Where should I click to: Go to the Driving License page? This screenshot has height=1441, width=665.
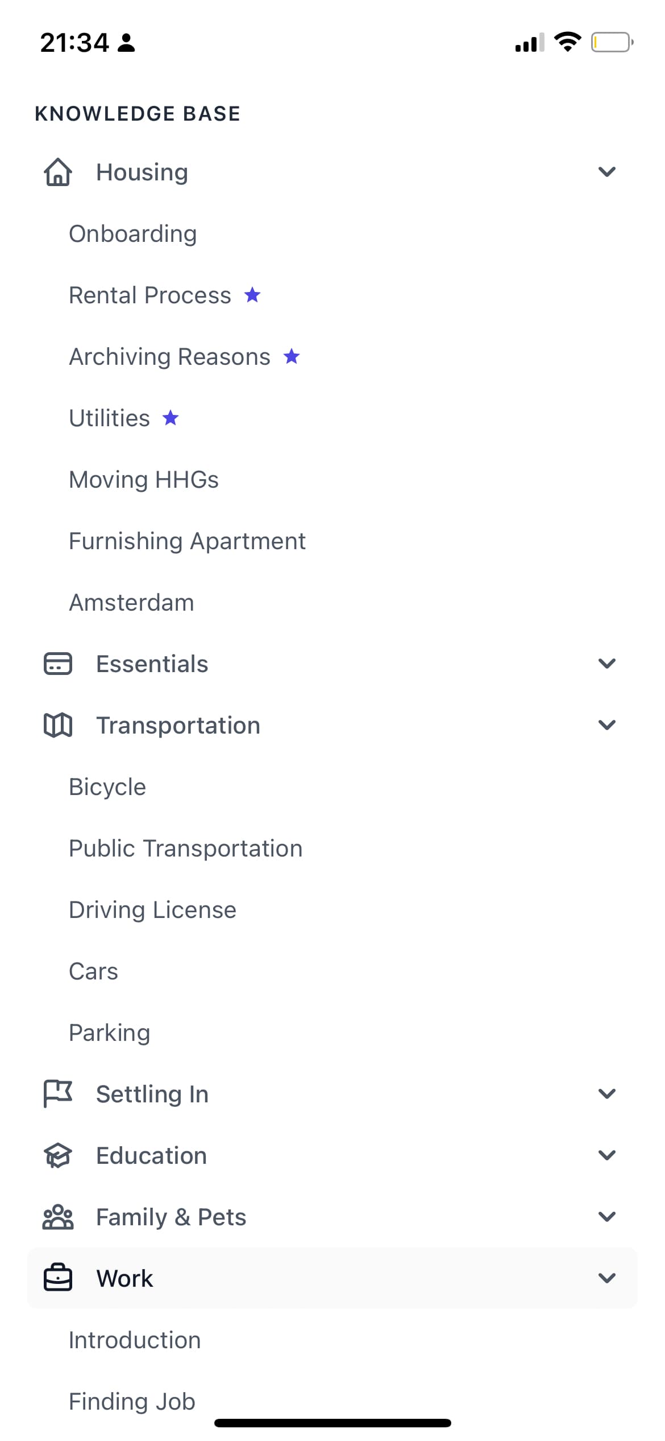(x=152, y=910)
